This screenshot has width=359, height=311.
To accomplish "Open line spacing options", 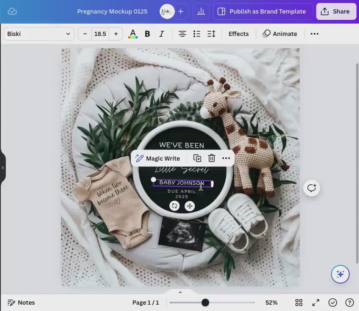I will coord(211,34).
